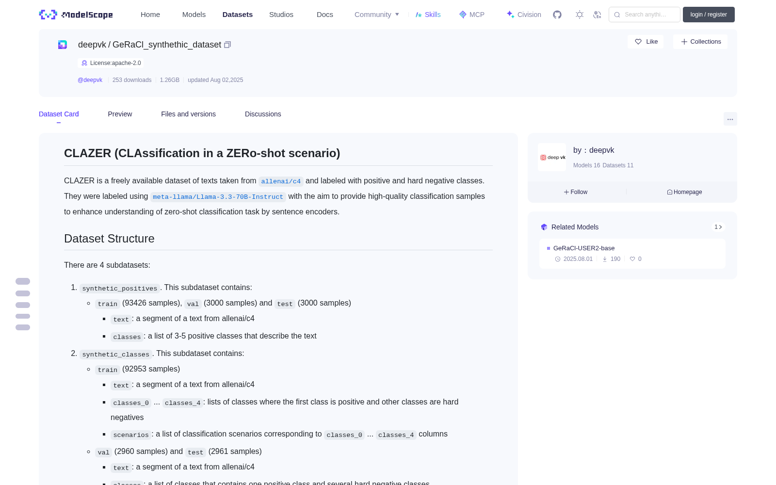Click the Related Models cube icon
The width and height of the screenshot is (776, 485).
pos(544,227)
